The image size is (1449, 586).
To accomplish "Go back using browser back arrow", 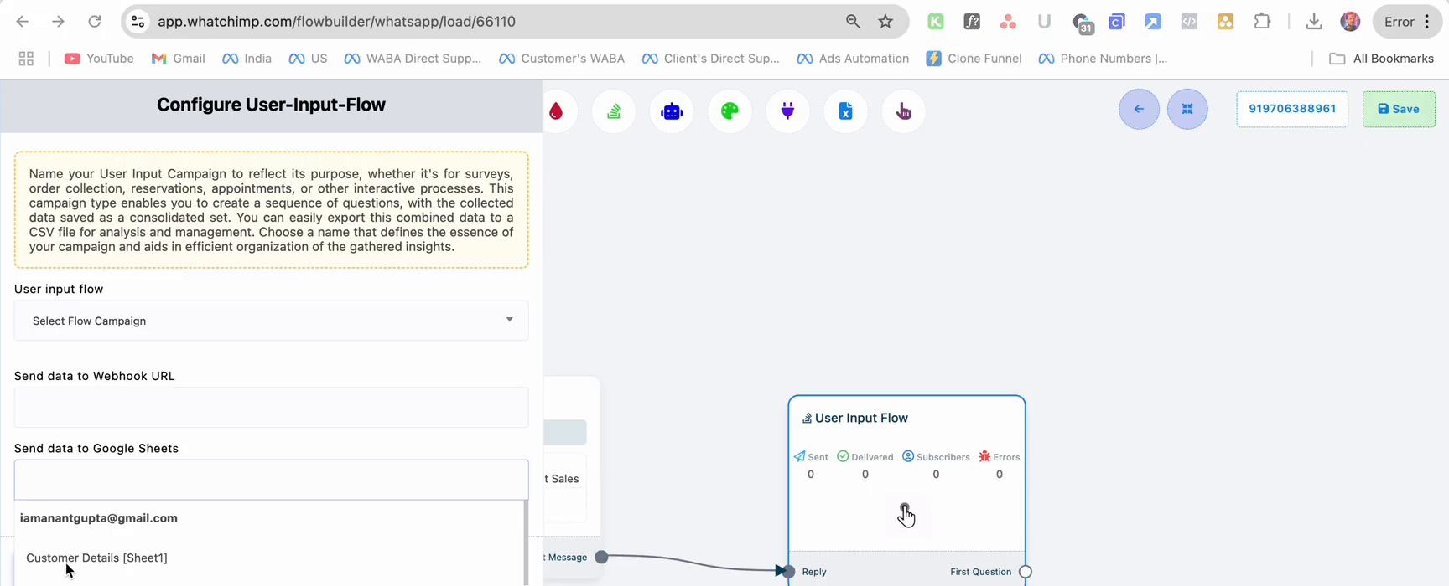I will pos(23,22).
